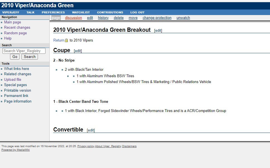Click the page title '2010 Viper/Anaconda Green'

37,5
